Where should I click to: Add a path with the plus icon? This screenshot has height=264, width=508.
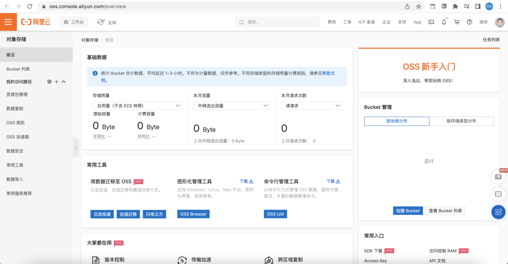click(56, 82)
